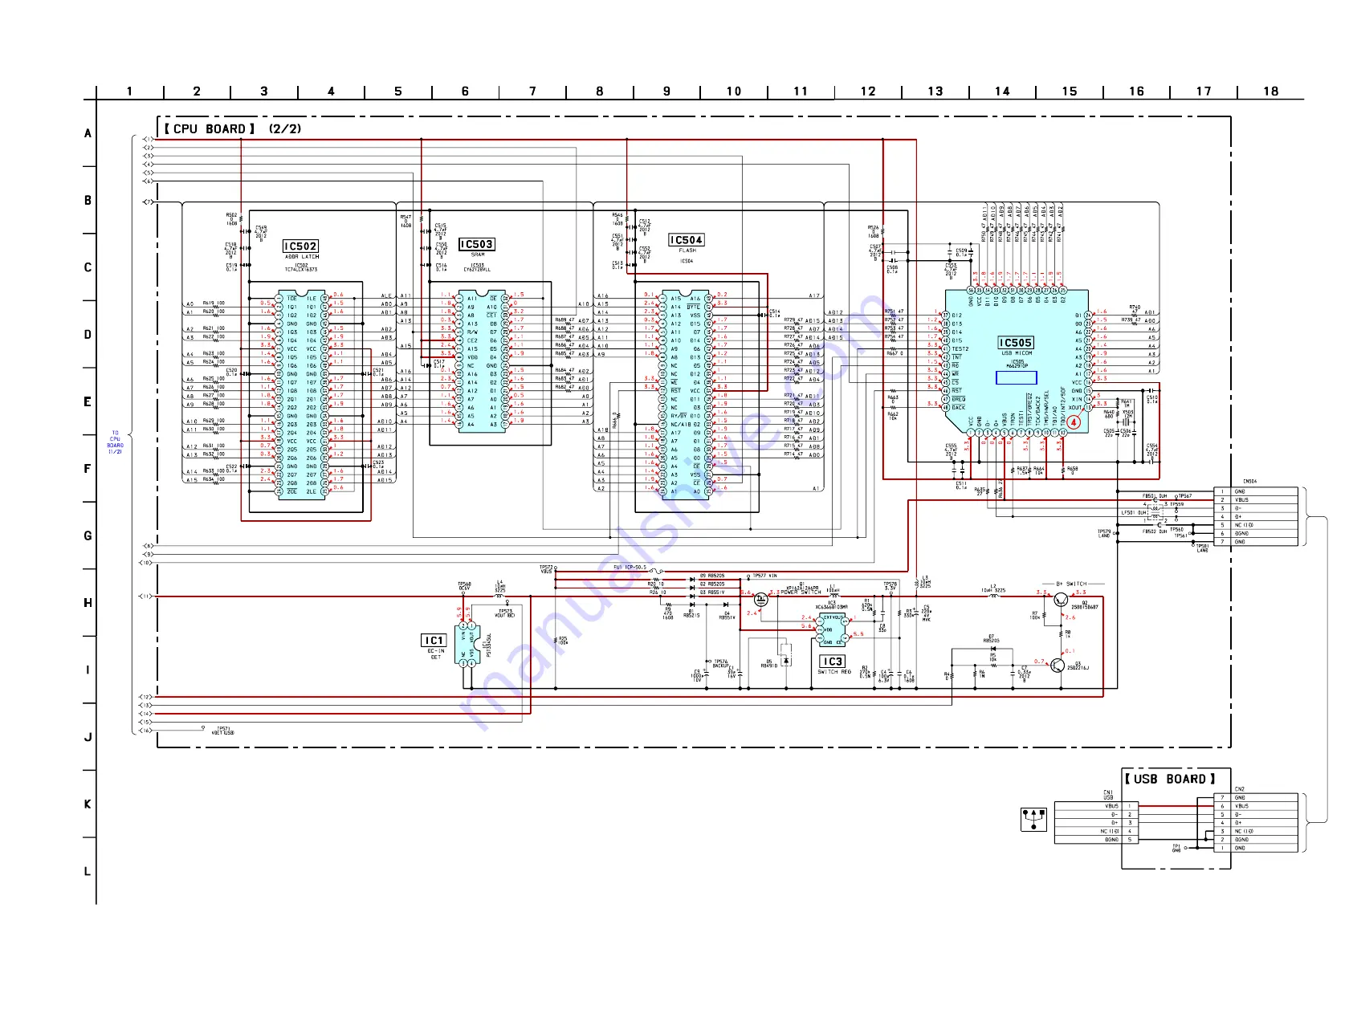The width and height of the screenshot is (1349, 1014).
Task: Click the SRAM caption under IC503
Action: [478, 255]
